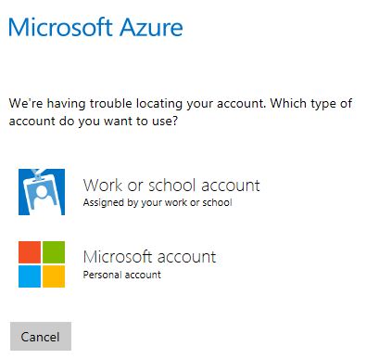Click the word Microsoft in the blue title

tap(59, 27)
